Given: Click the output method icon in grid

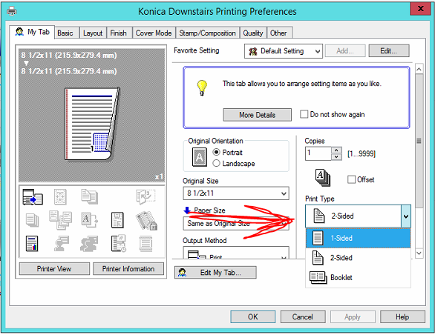Looking at the screenshot, I should point(33,197).
